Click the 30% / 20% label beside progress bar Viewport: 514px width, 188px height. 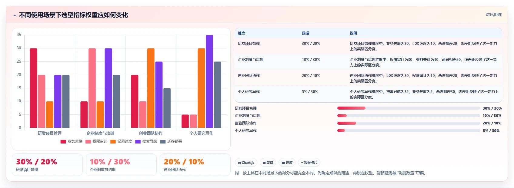(x=492, y=108)
